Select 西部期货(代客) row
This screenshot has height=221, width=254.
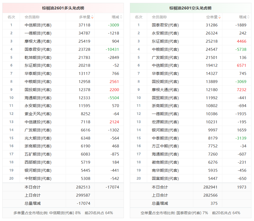(63, 162)
